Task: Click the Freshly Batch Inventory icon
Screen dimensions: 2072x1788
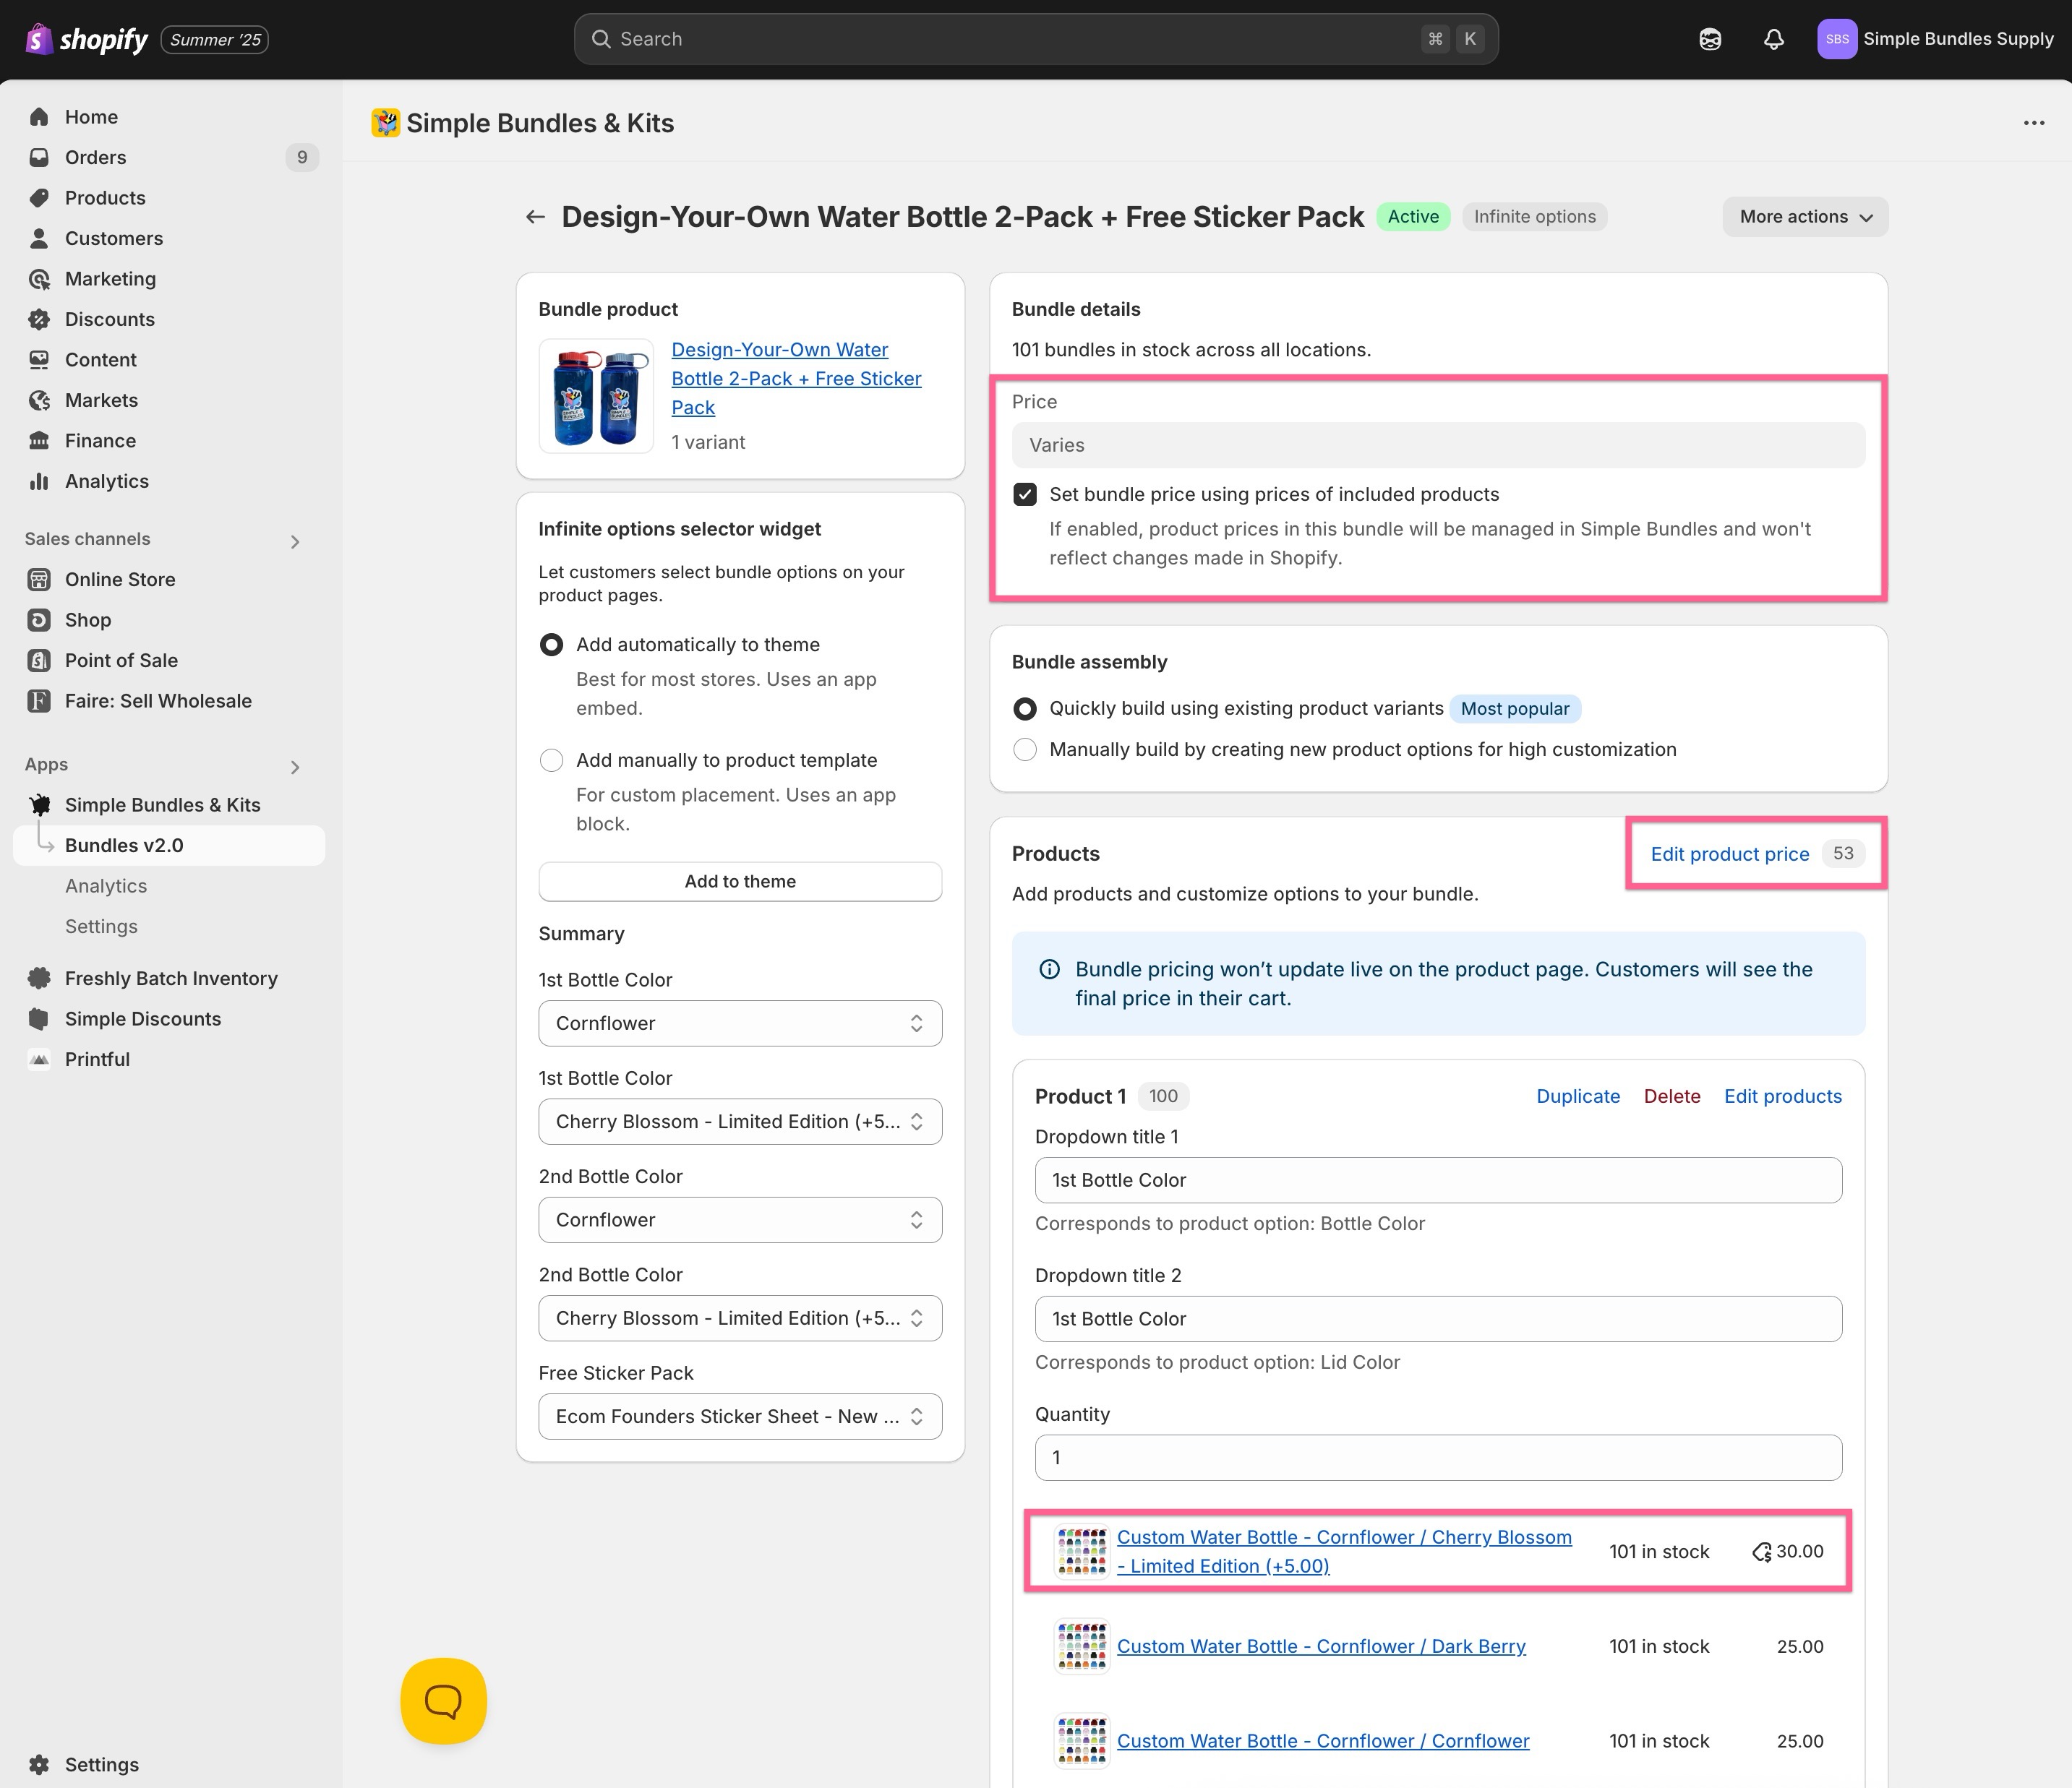Action: point(39,979)
